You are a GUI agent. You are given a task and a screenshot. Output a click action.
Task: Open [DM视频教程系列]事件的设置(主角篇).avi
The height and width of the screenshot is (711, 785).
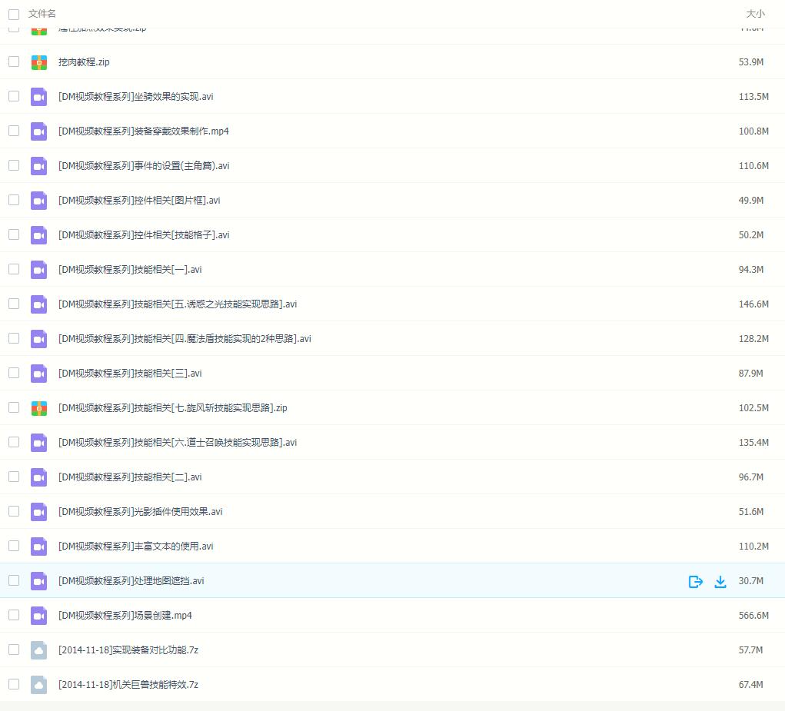pos(144,165)
